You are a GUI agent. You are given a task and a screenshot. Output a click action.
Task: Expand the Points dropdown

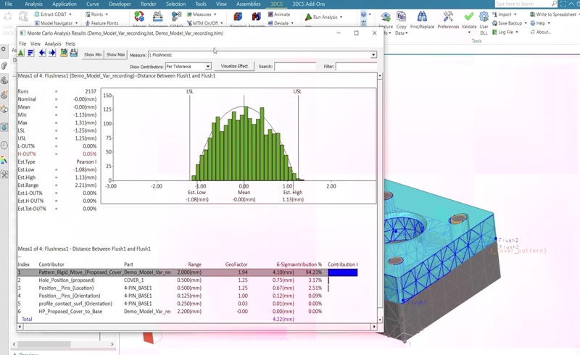pos(107,14)
